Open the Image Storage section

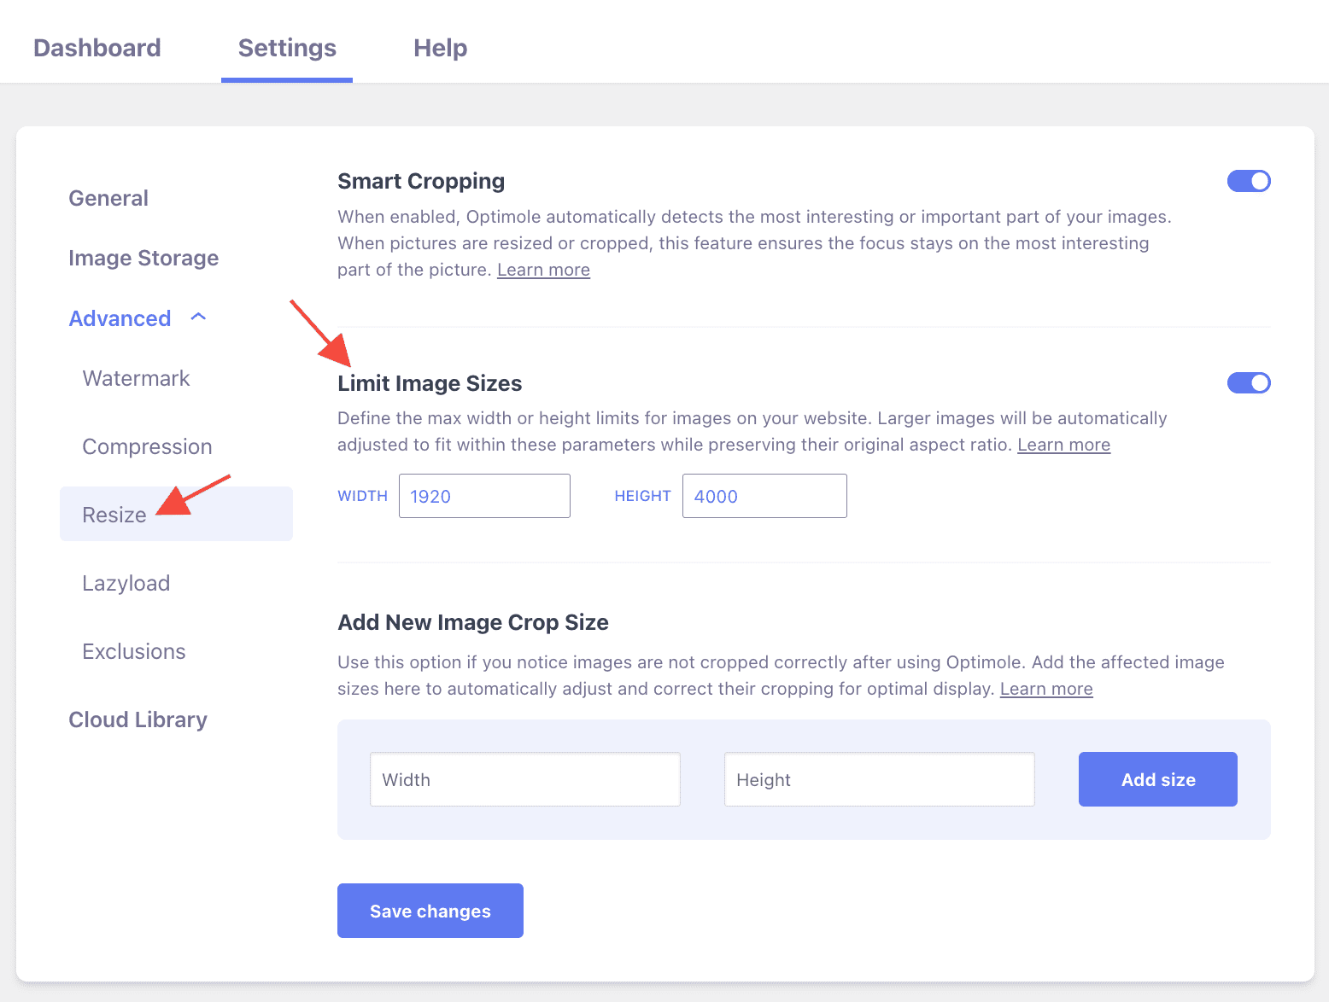point(143,258)
